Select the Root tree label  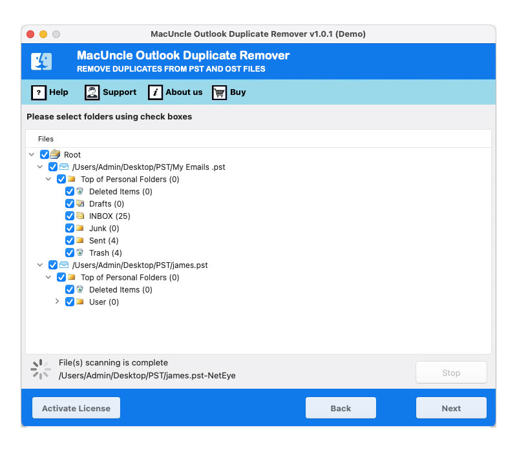tap(72, 155)
